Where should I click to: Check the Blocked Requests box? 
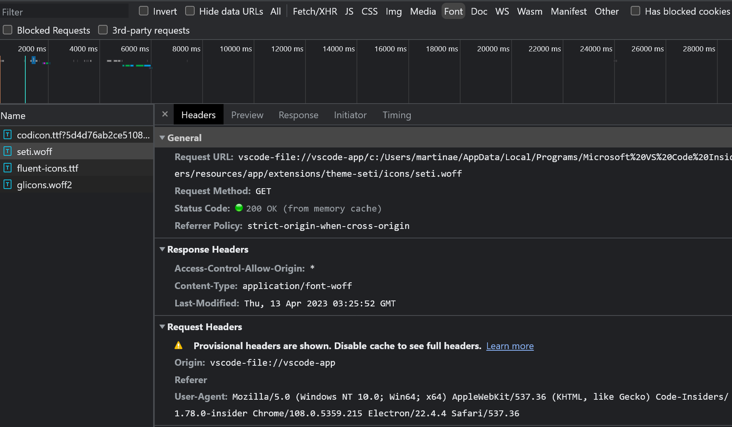[x=8, y=30]
